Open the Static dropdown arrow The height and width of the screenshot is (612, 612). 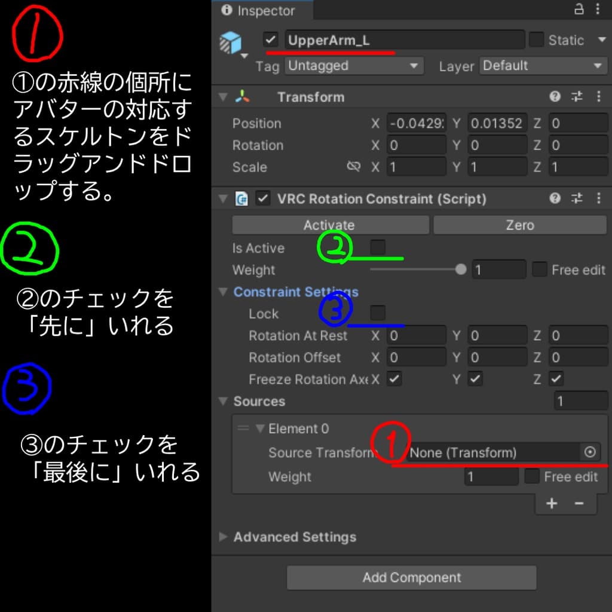click(x=601, y=39)
